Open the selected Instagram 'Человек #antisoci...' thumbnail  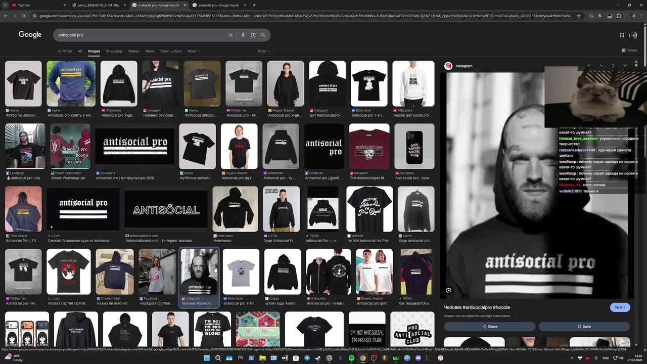tap(199, 272)
